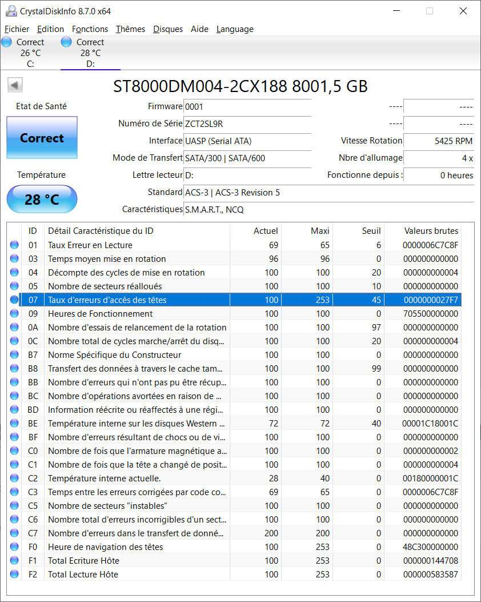Open the Language menu
The height and width of the screenshot is (602, 481).
(235, 29)
